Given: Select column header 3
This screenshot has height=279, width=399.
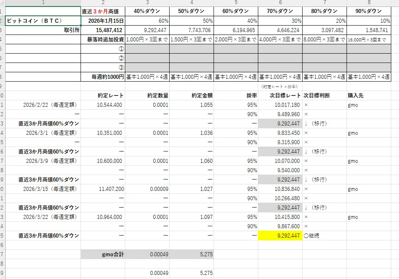Looking at the screenshot, I should point(147,3).
